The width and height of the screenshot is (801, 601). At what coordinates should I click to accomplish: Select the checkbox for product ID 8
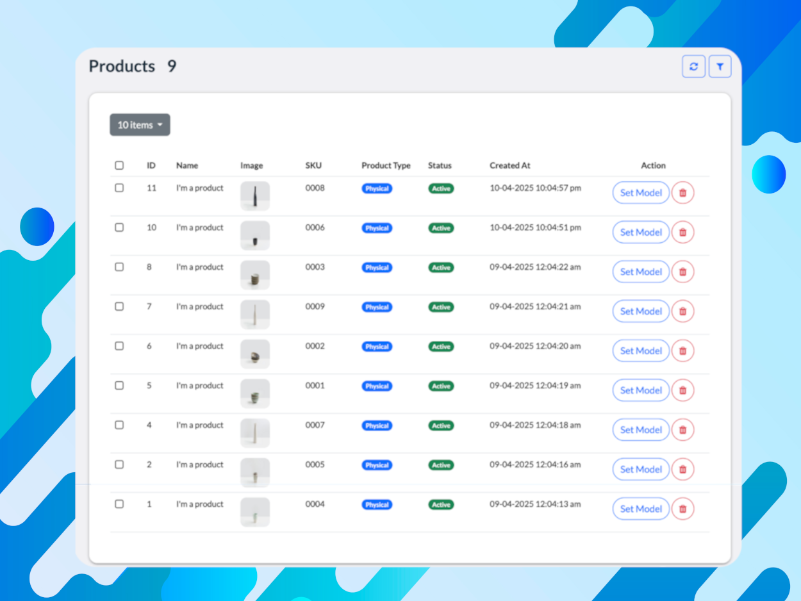(x=119, y=267)
